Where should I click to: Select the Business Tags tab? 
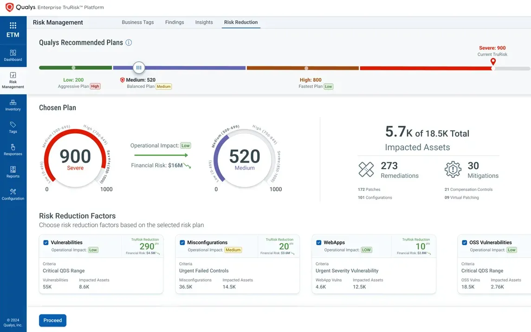(x=138, y=22)
